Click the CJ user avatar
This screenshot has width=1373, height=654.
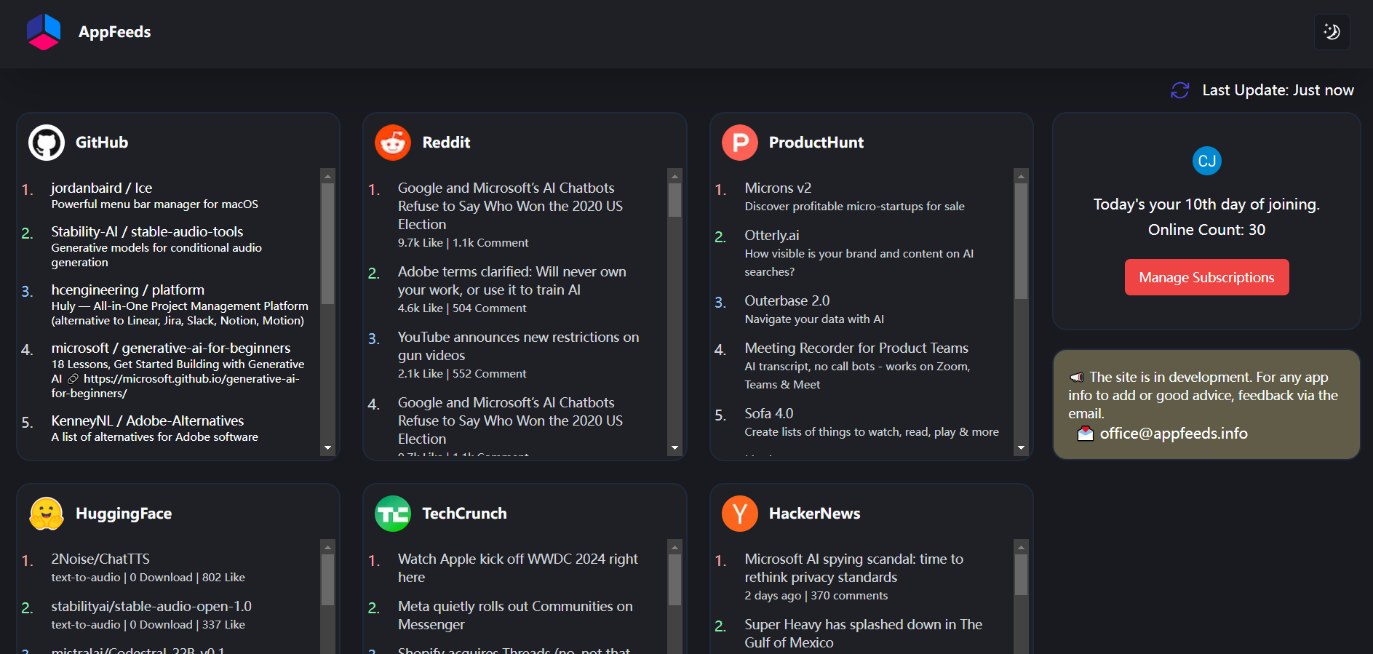coord(1206,161)
